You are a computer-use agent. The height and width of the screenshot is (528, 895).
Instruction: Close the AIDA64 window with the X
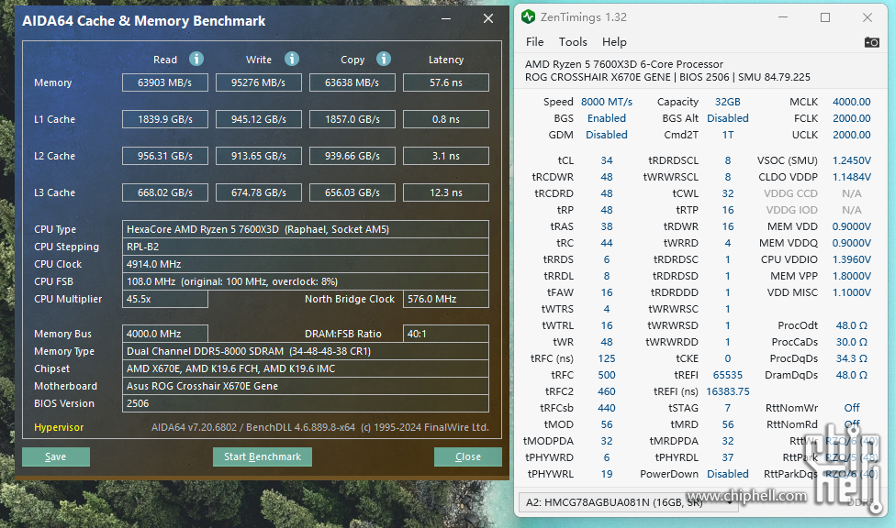pyautogui.click(x=488, y=19)
